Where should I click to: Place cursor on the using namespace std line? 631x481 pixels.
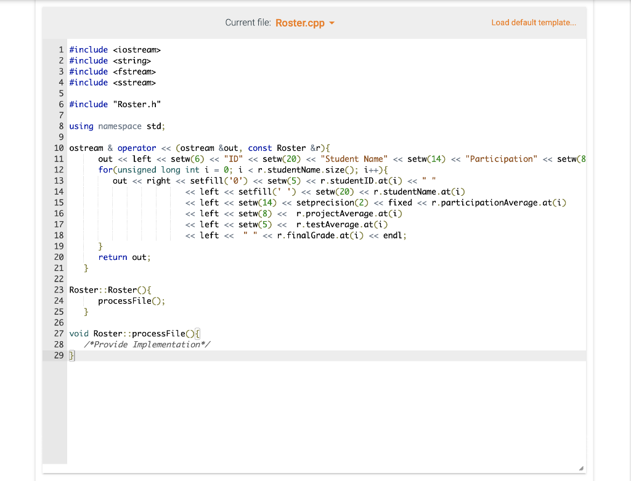115,126
